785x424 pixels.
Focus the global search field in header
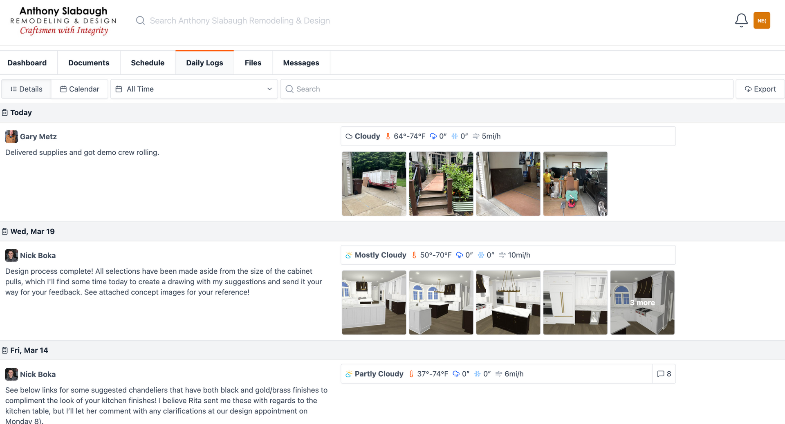240,20
